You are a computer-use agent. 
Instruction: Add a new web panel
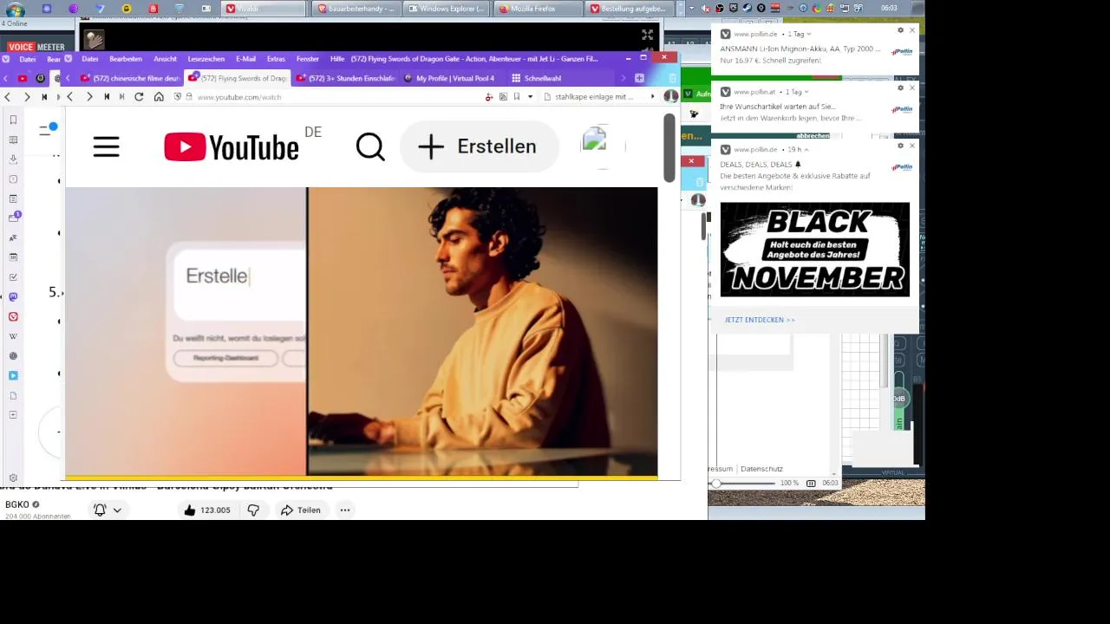point(13,415)
